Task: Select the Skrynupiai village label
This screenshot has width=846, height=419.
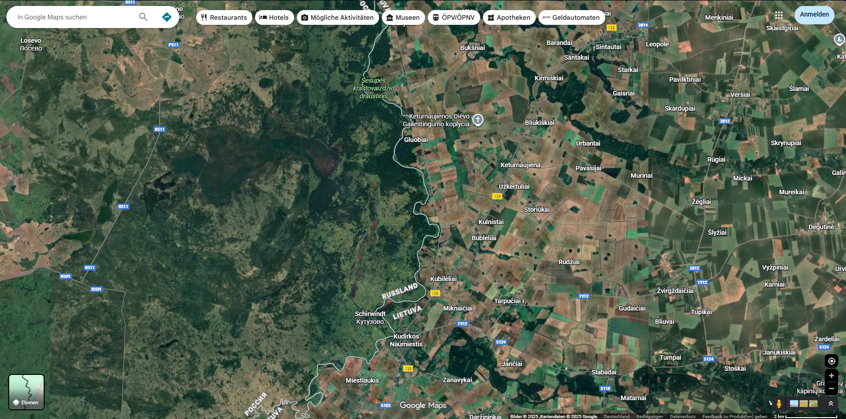Action: (786, 143)
